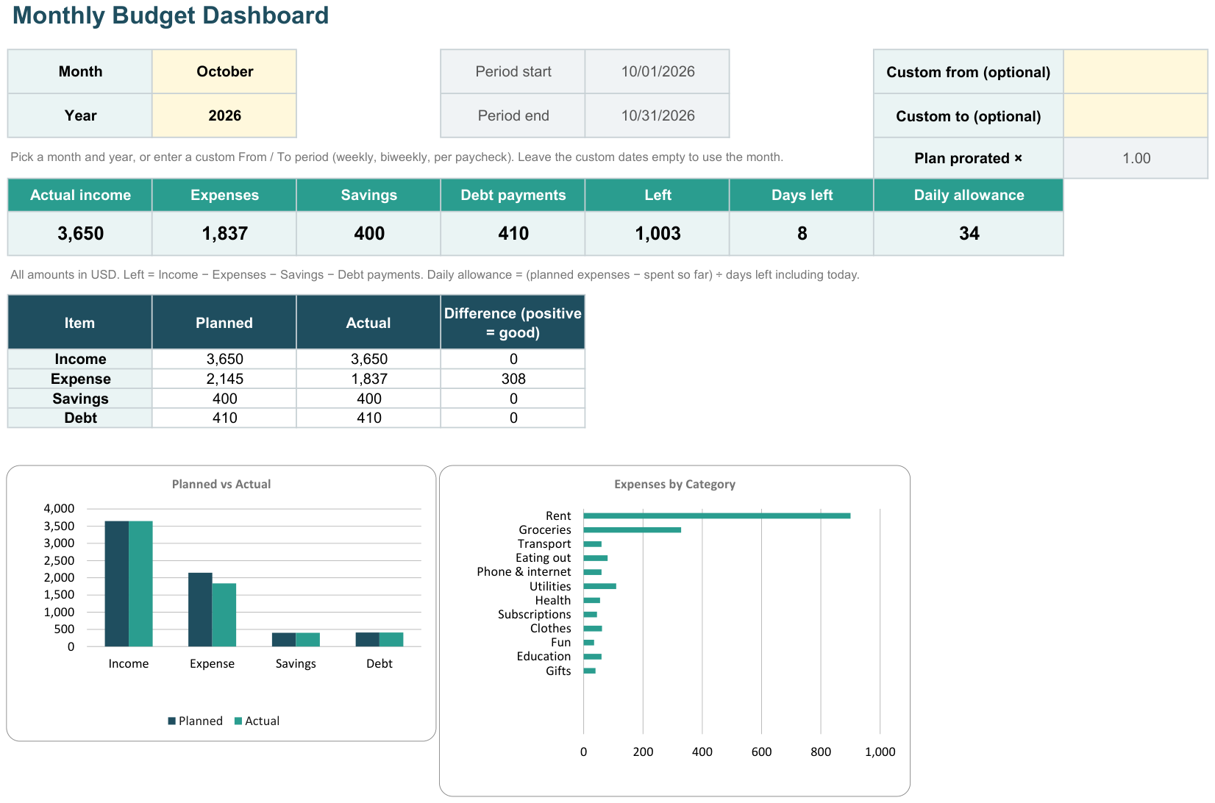The image size is (1215, 803).
Task: Click the Monthly Budget Dashboard title
Action: 171,15
